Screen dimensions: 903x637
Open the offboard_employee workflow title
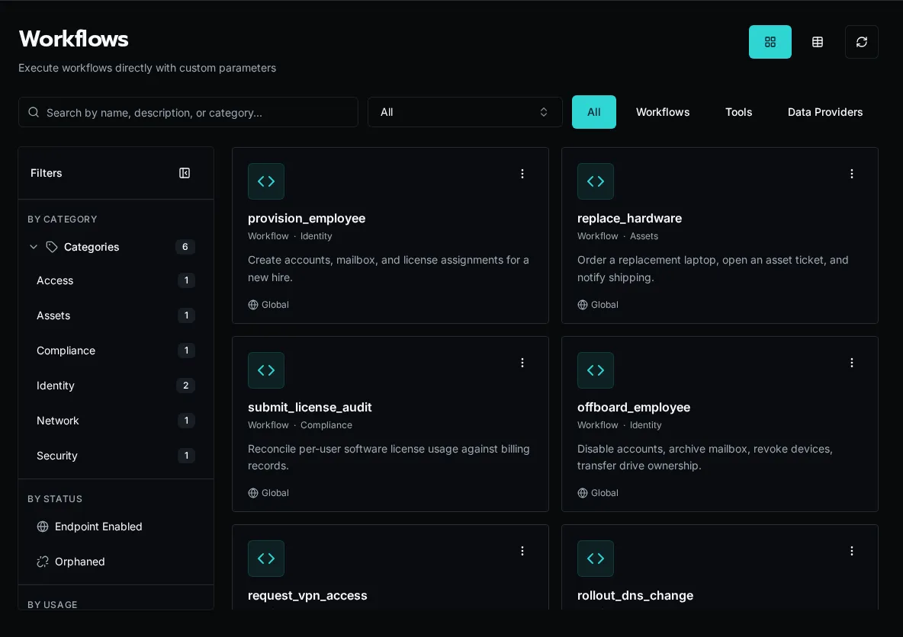pos(634,407)
